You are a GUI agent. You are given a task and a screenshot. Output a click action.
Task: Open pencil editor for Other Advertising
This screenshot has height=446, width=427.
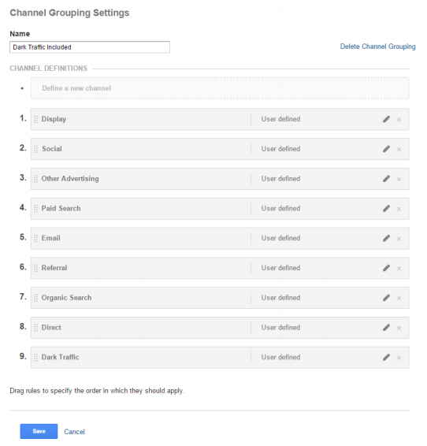(x=386, y=179)
